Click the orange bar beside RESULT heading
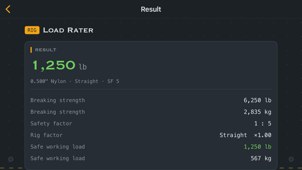 pos(31,50)
